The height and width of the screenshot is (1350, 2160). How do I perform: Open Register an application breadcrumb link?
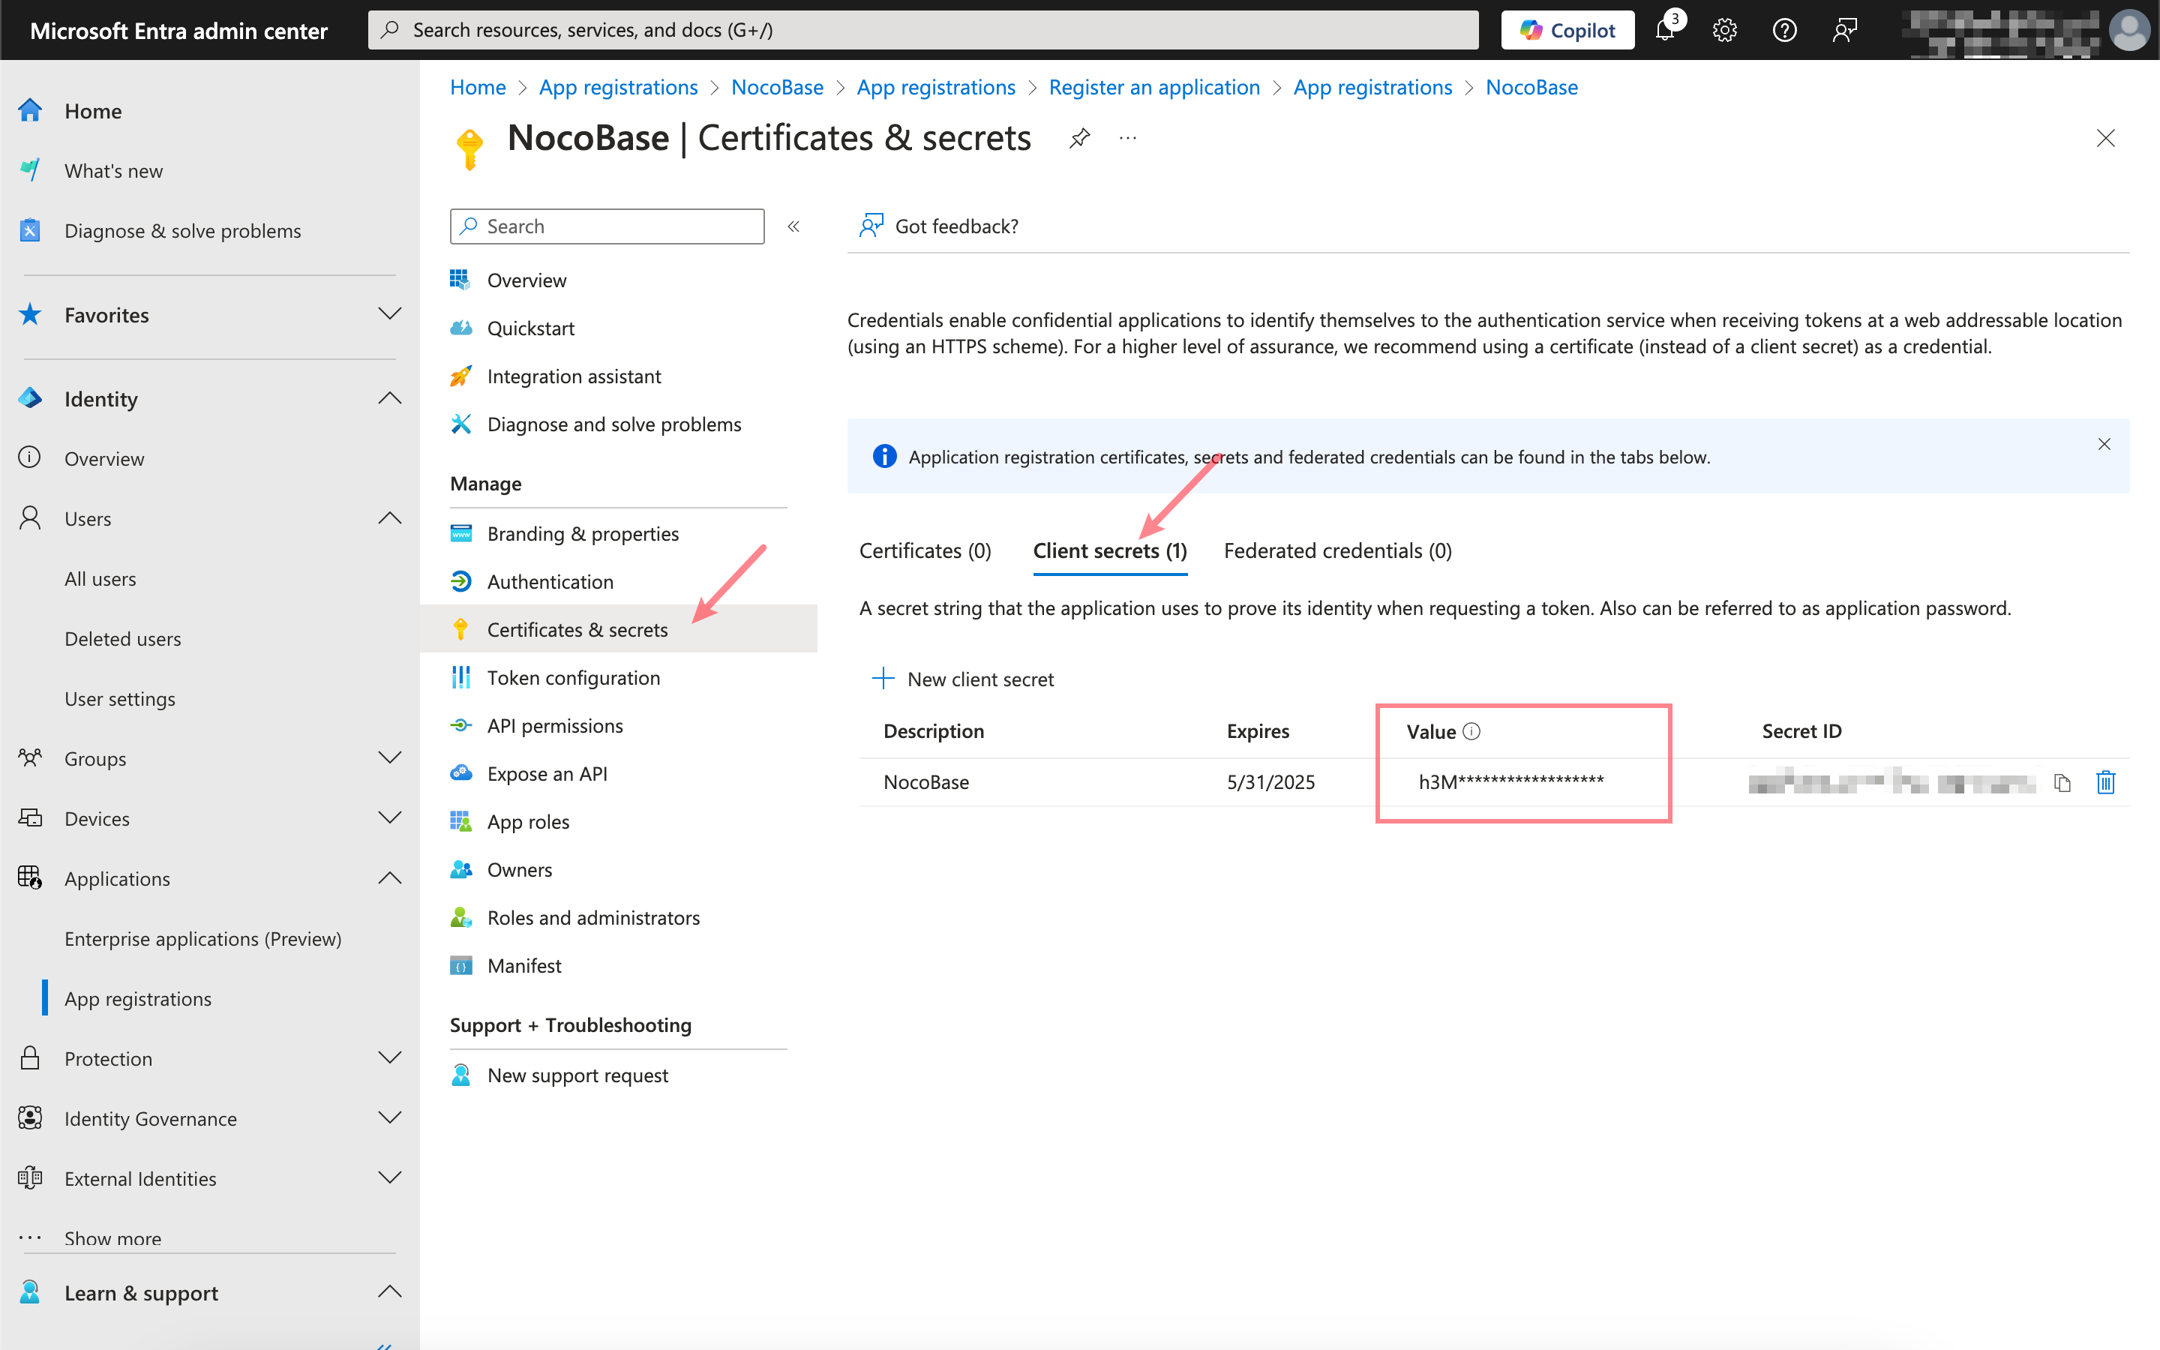tap(1153, 88)
